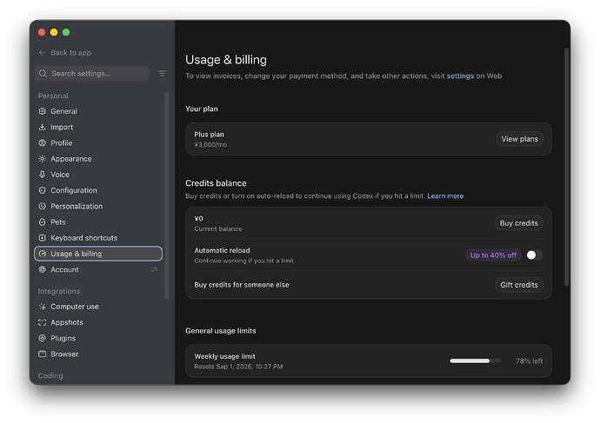Click the Appearance sun icon
The width and height of the screenshot is (600, 423).
(x=42, y=159)
